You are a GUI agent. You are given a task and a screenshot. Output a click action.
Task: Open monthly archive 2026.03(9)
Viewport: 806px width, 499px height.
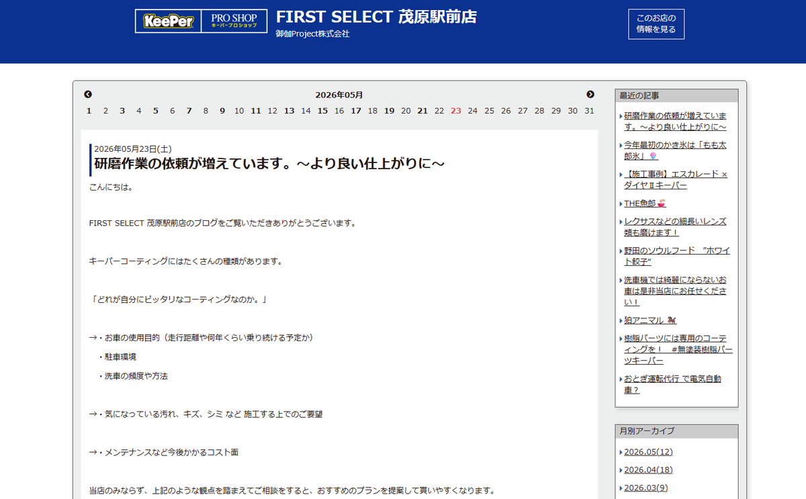point(645,488)
